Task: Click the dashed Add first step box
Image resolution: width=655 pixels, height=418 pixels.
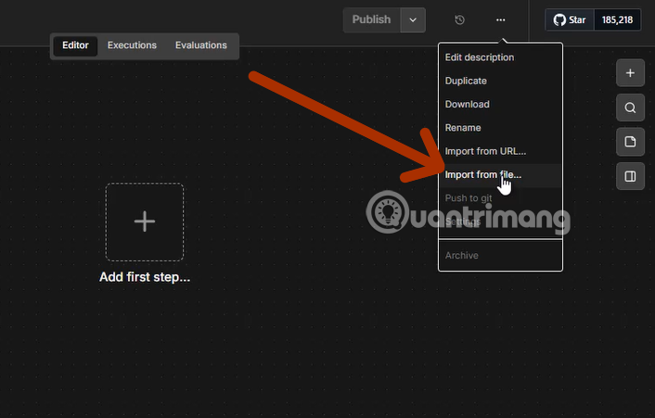Action: (145, 222)
